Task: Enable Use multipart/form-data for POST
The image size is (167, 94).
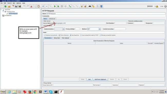Action: point(81,35)
